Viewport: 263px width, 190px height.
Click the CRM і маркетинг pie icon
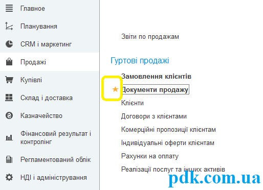tap(9, 44)
